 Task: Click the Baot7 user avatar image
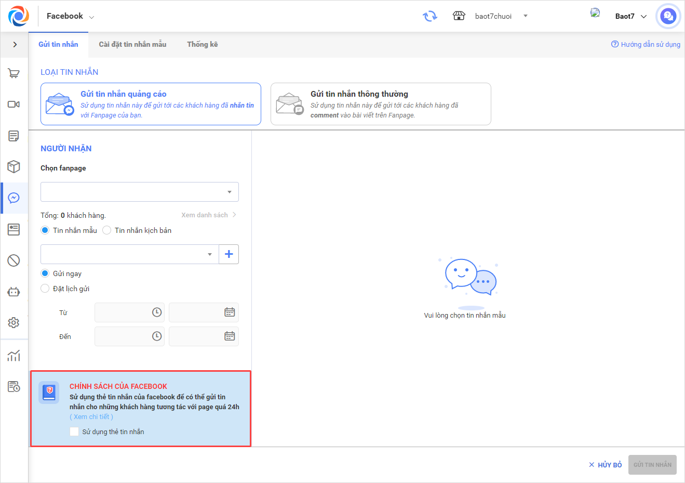coord(595,12)
